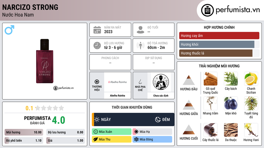Click the Mùa Đông season bar
The width and height of the screenshot is (264, 148).
click(x=152, y=139)
